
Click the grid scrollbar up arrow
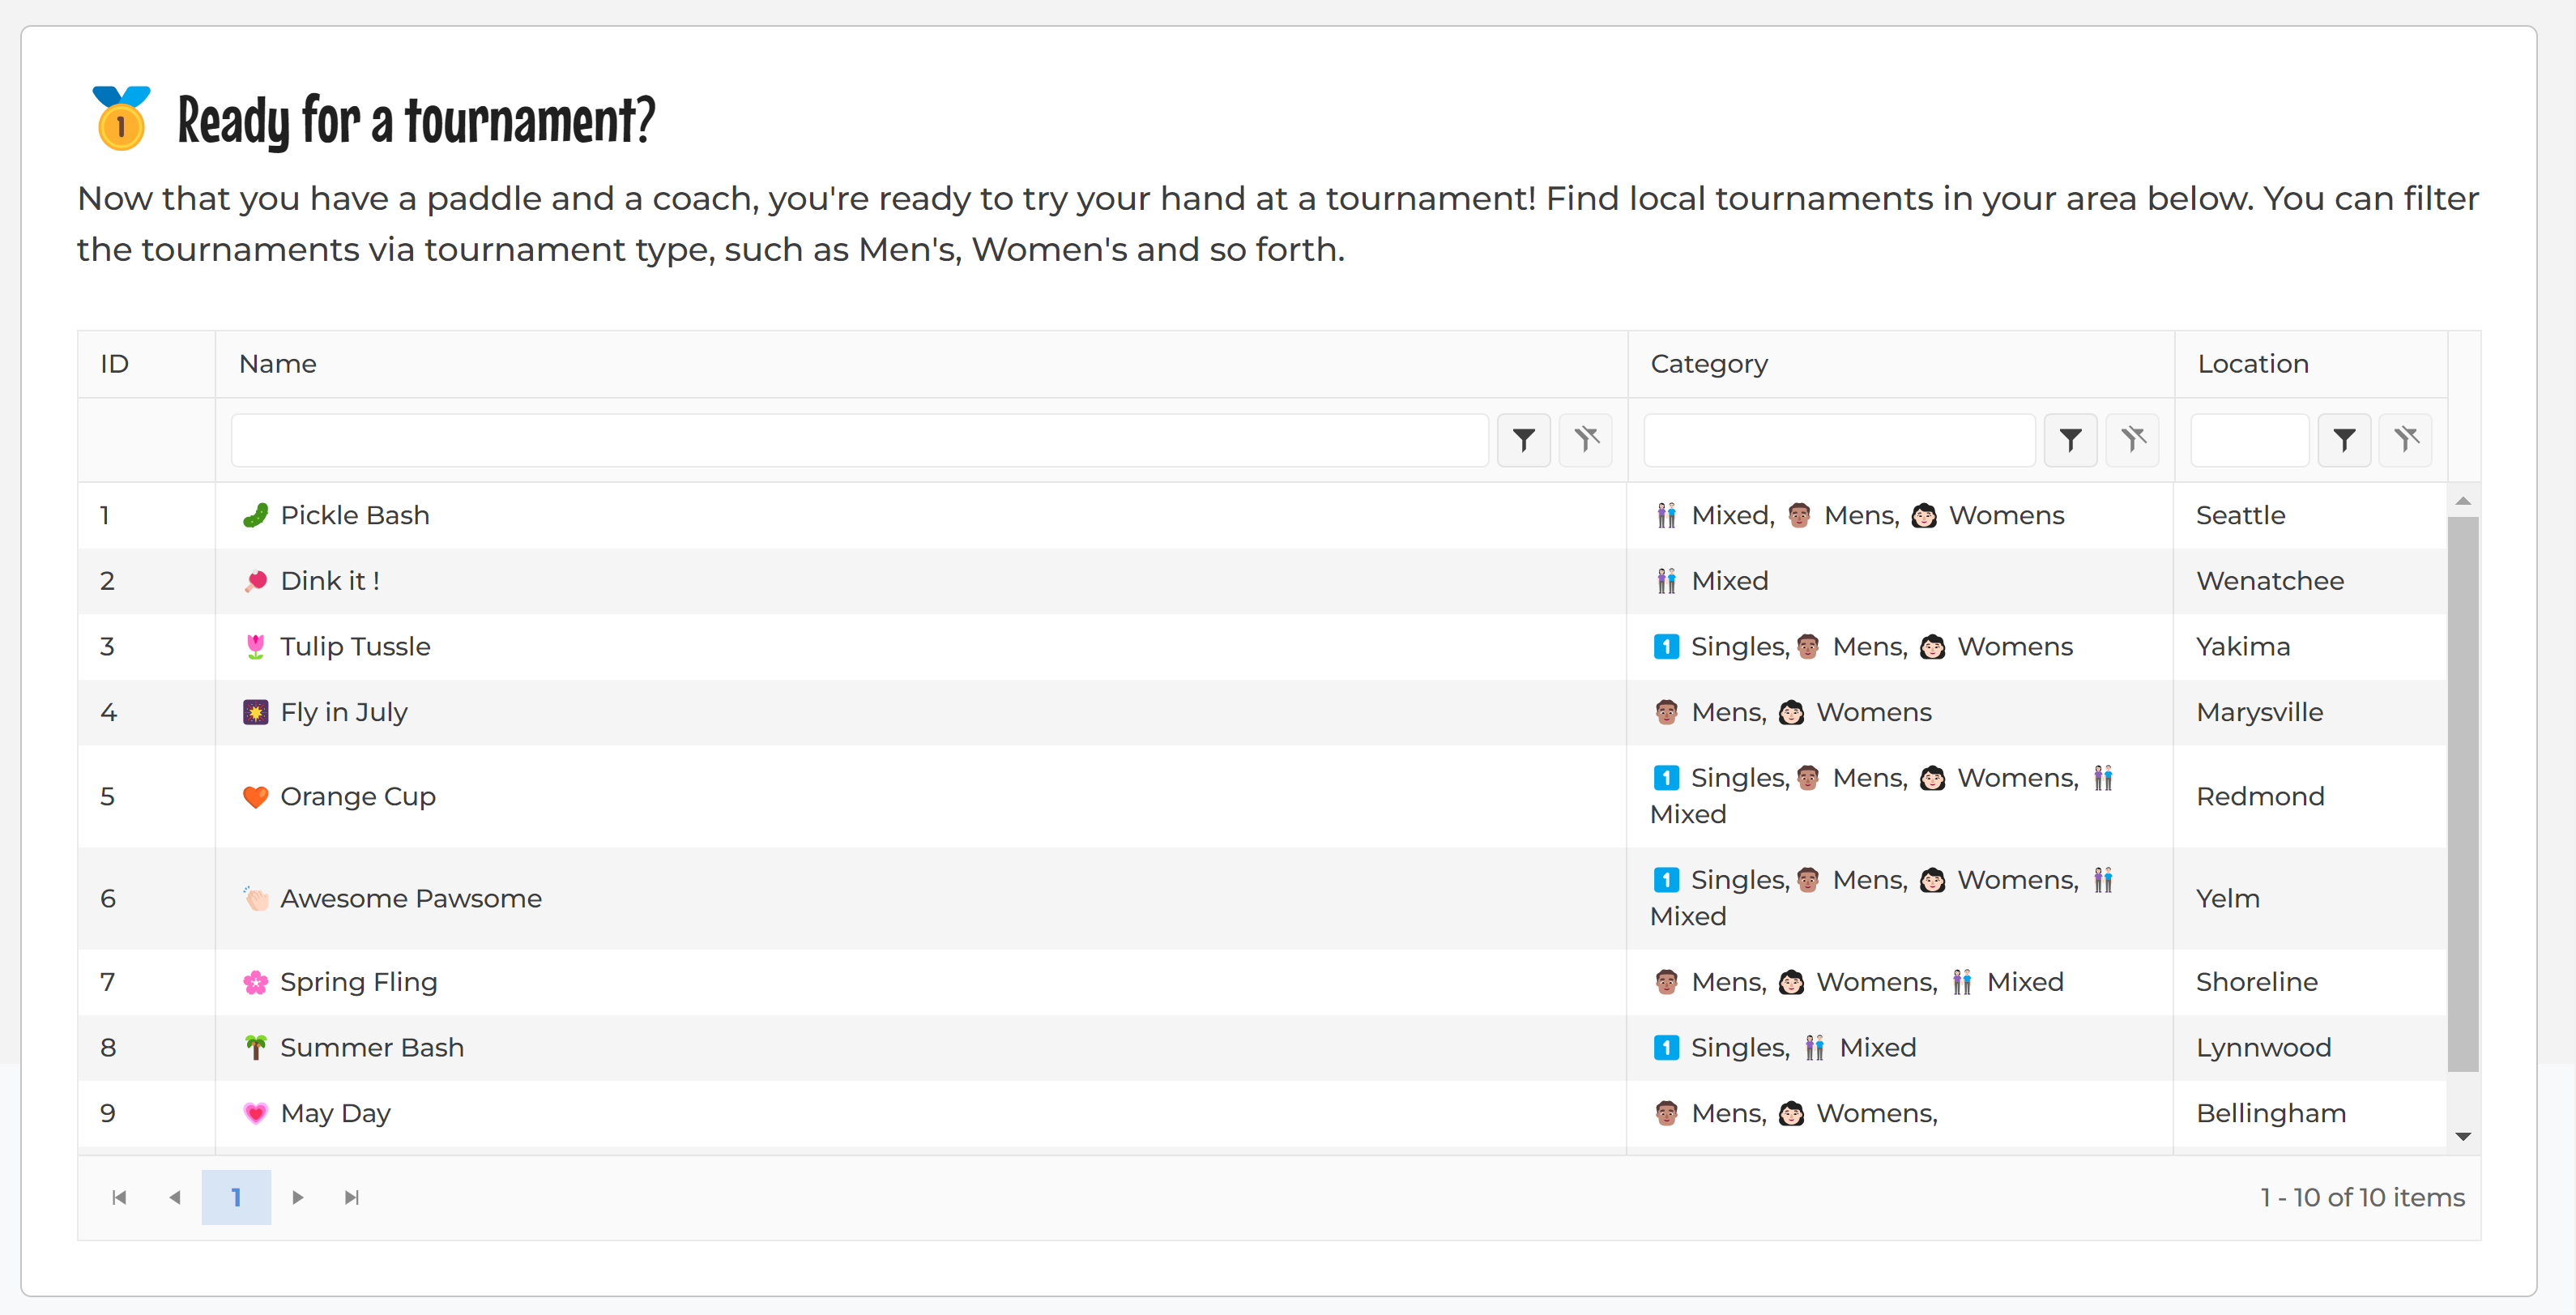pyautogui.click(x=2463, y=500)
